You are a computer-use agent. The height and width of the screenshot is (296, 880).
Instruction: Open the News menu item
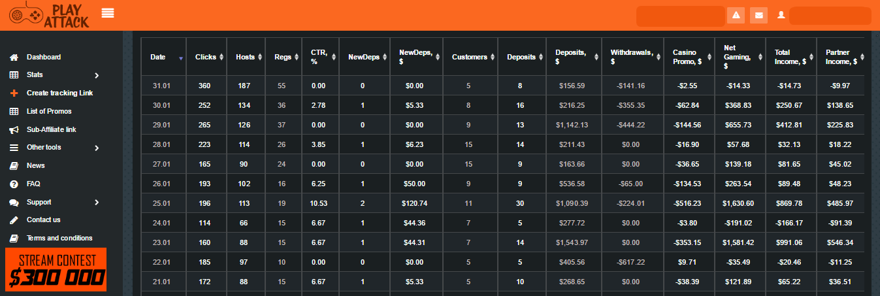click(35, 166)
